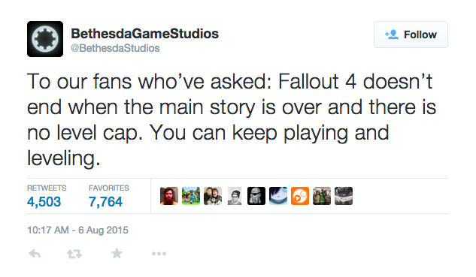
Task: Click the white helmet mask avatar
Action: (x=256, y=196)
